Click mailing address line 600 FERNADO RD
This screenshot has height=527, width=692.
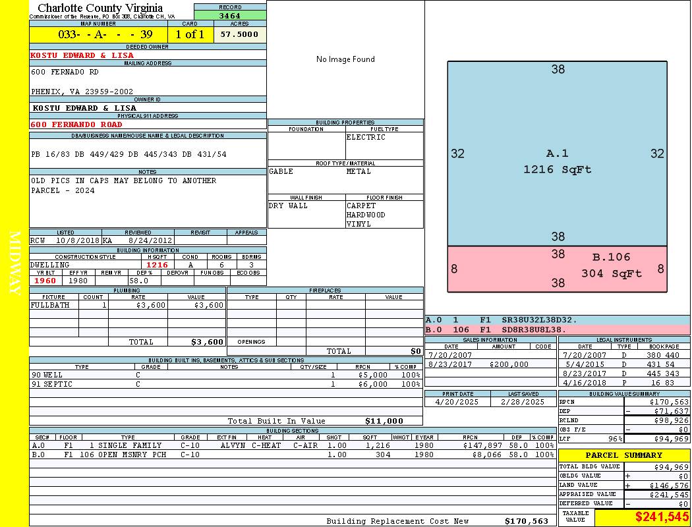coord(65,71)
